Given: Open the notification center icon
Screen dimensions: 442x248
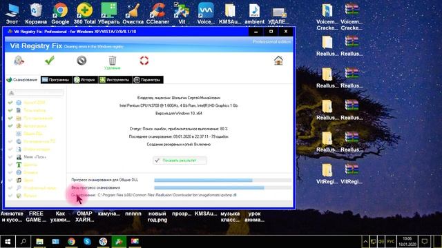Looking at the screenshot, I should click(425, 242).
